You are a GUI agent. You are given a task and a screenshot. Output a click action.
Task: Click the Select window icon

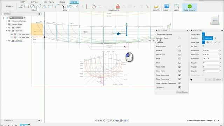[x=177, y=6]
